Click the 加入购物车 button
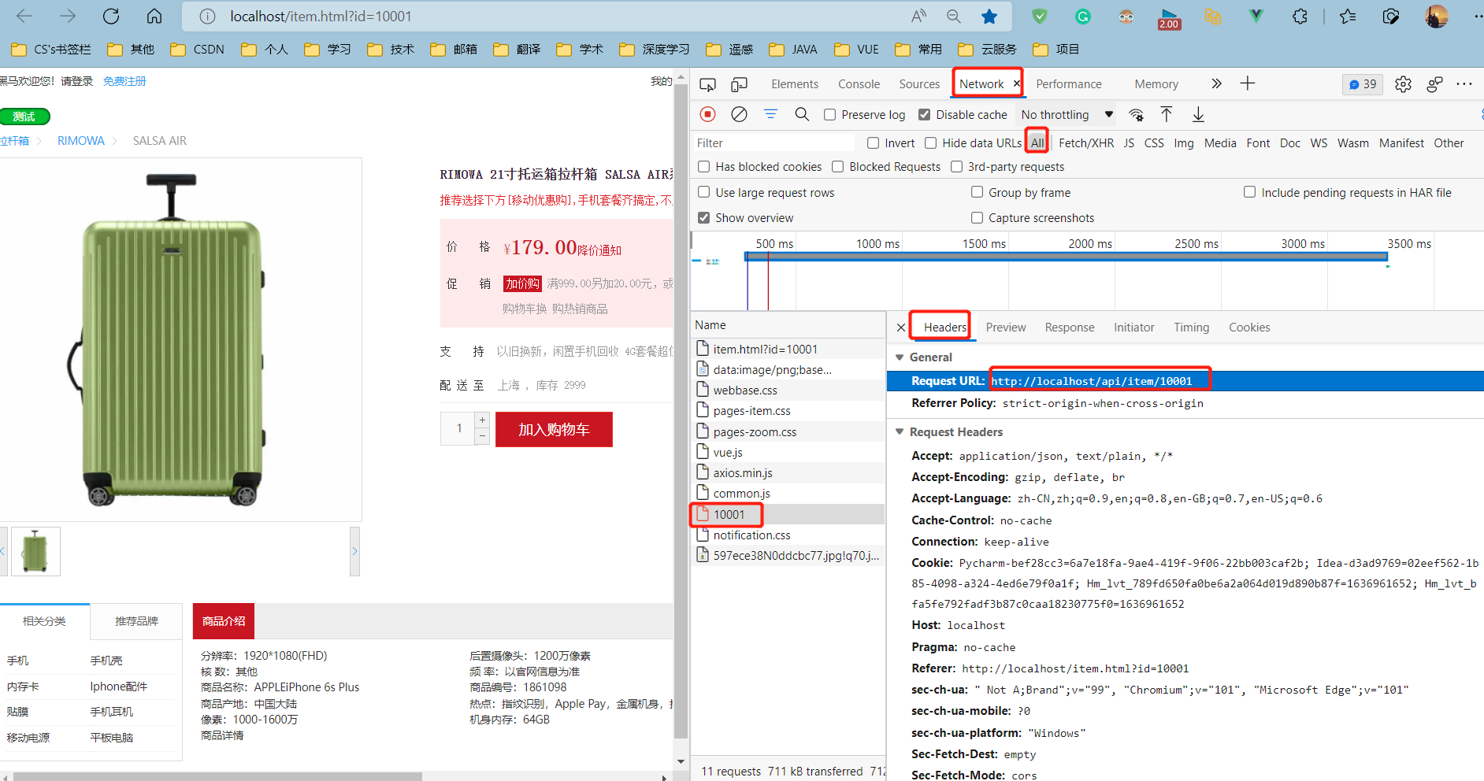 click(554, 430)
